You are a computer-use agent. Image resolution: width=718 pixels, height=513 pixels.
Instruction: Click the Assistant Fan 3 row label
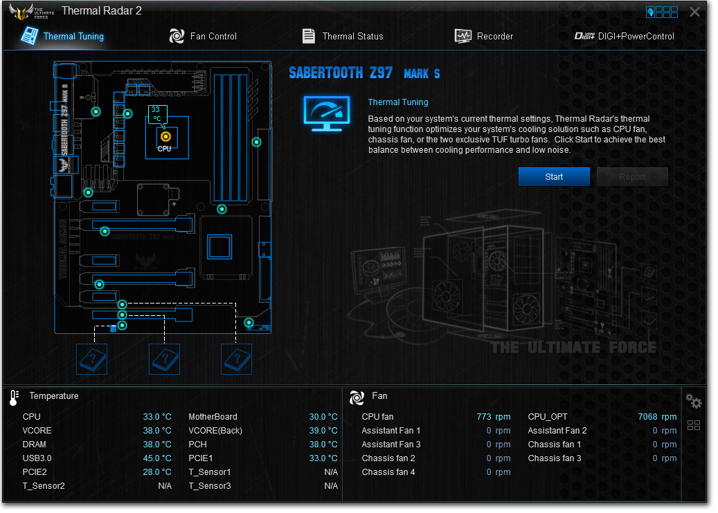click(x=391, y=445)
